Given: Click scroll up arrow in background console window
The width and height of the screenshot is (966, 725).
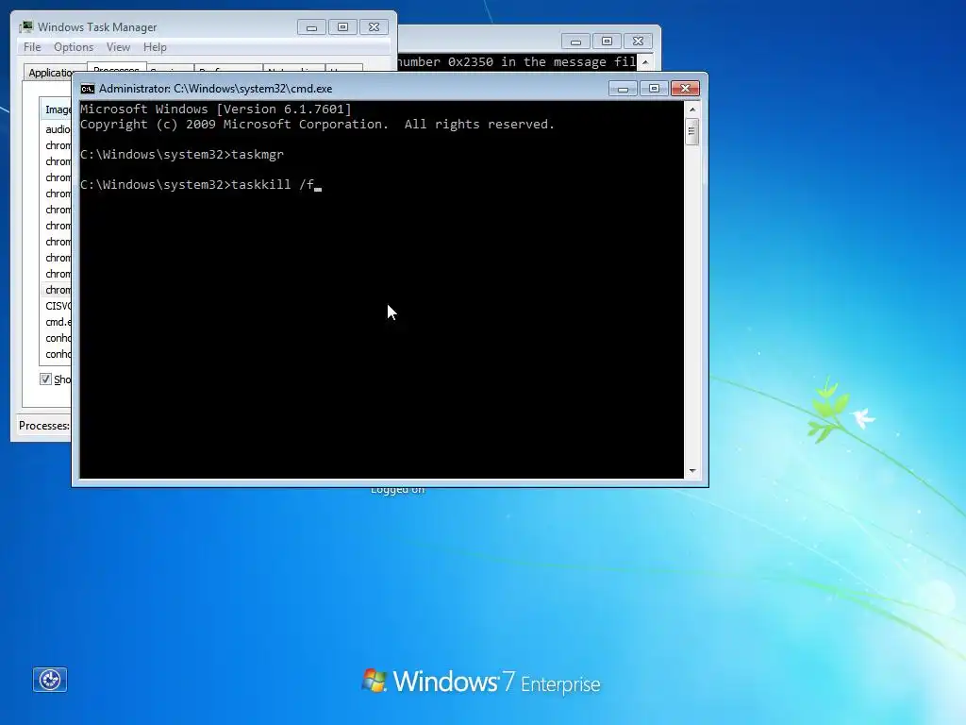Looking at the screenshot, I should [x=645, y=62].
